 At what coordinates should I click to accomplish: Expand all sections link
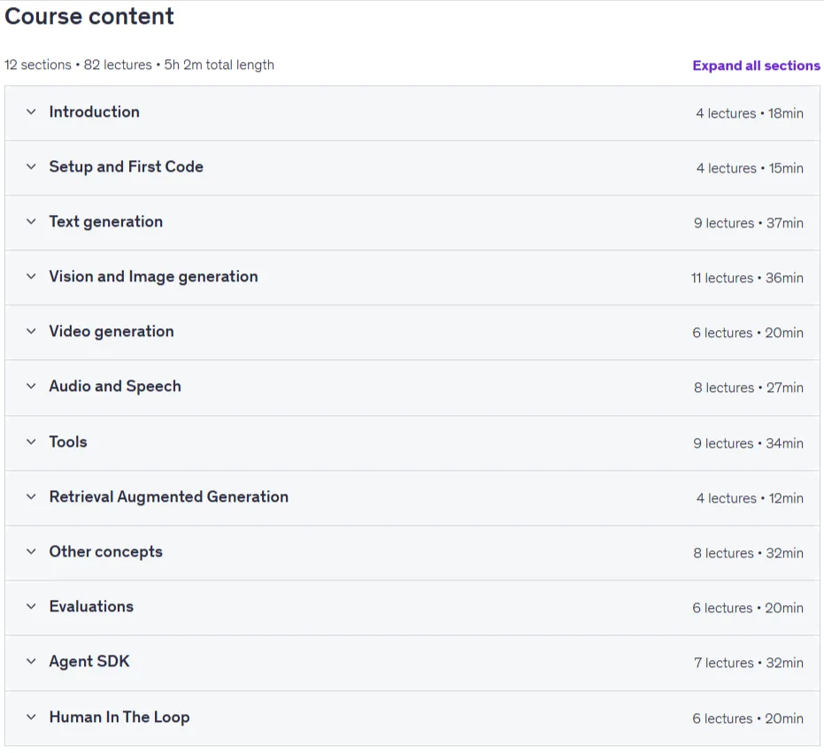click(756, 65)
